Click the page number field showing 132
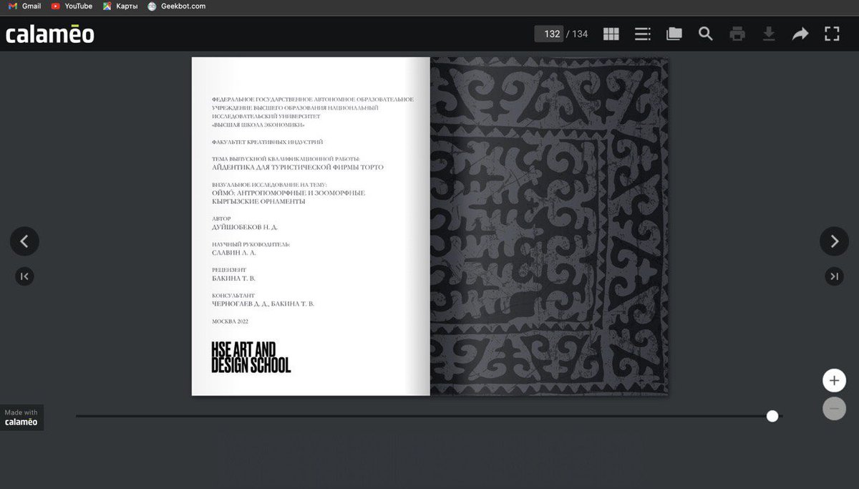 pos(549,34)
